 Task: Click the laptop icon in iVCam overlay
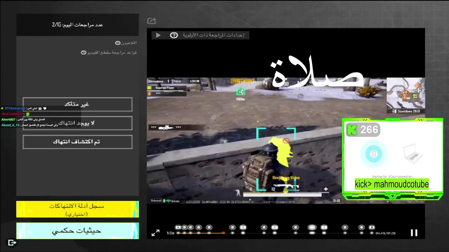tap(413, 154)
